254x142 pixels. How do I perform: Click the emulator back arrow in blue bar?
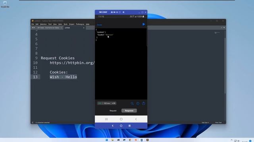[x=113, y=125]
